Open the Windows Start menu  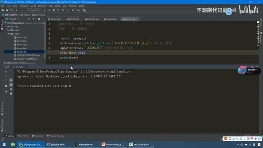[x=4, y=145]
